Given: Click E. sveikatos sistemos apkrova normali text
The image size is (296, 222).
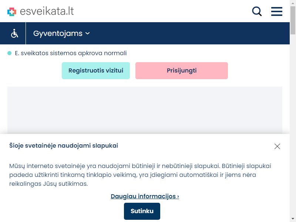Looking at the screenshot, I should point(71,53).
